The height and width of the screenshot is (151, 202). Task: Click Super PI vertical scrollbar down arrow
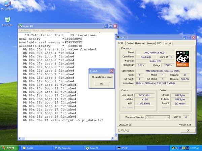(116, 135)
